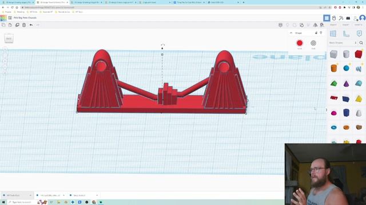Click the Ruler tool in shapes panel

[346, 34]
